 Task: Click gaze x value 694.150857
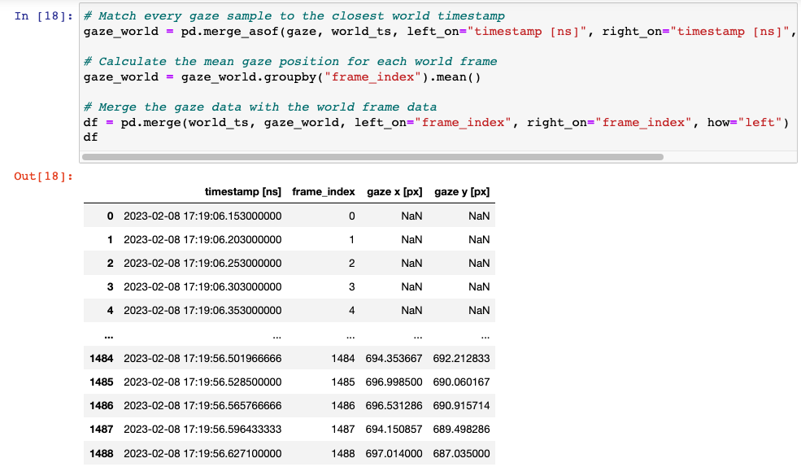click(x=394, y=430)
